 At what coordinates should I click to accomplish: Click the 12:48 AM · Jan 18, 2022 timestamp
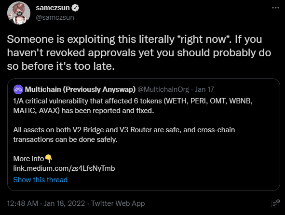click(46, 203)
